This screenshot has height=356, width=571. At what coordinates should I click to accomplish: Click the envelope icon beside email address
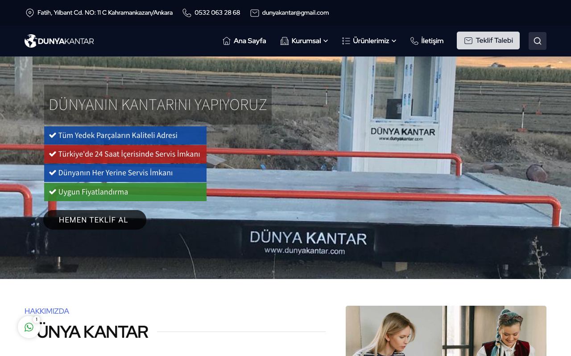255,13
